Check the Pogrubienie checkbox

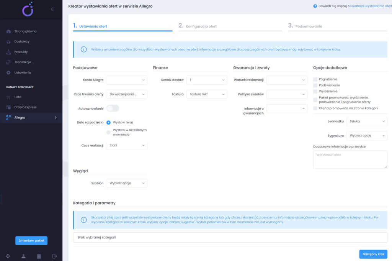315,79
